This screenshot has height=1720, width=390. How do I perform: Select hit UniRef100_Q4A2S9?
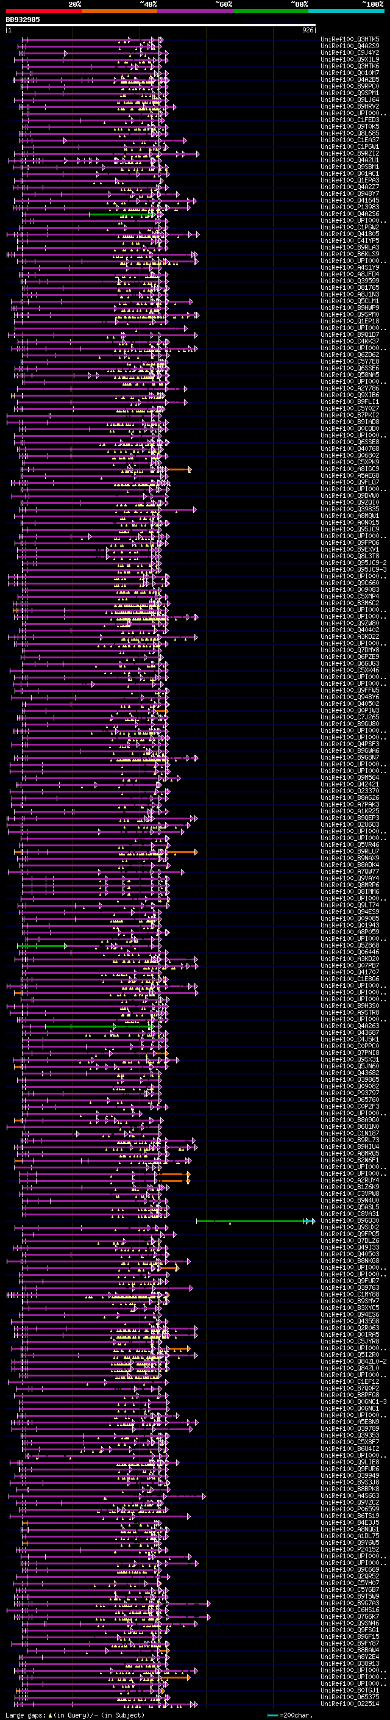[x=350, y=46]
